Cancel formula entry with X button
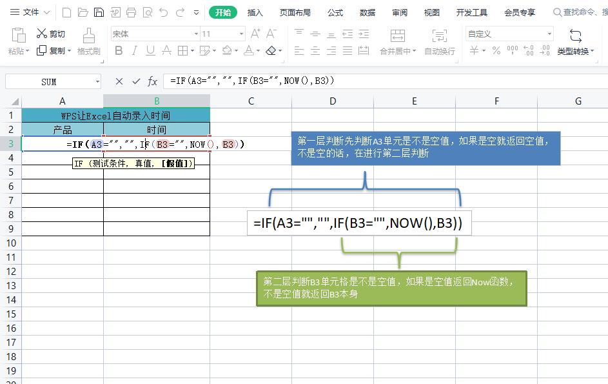This screenshot has width=608, height=384. [x=119, y=81]
